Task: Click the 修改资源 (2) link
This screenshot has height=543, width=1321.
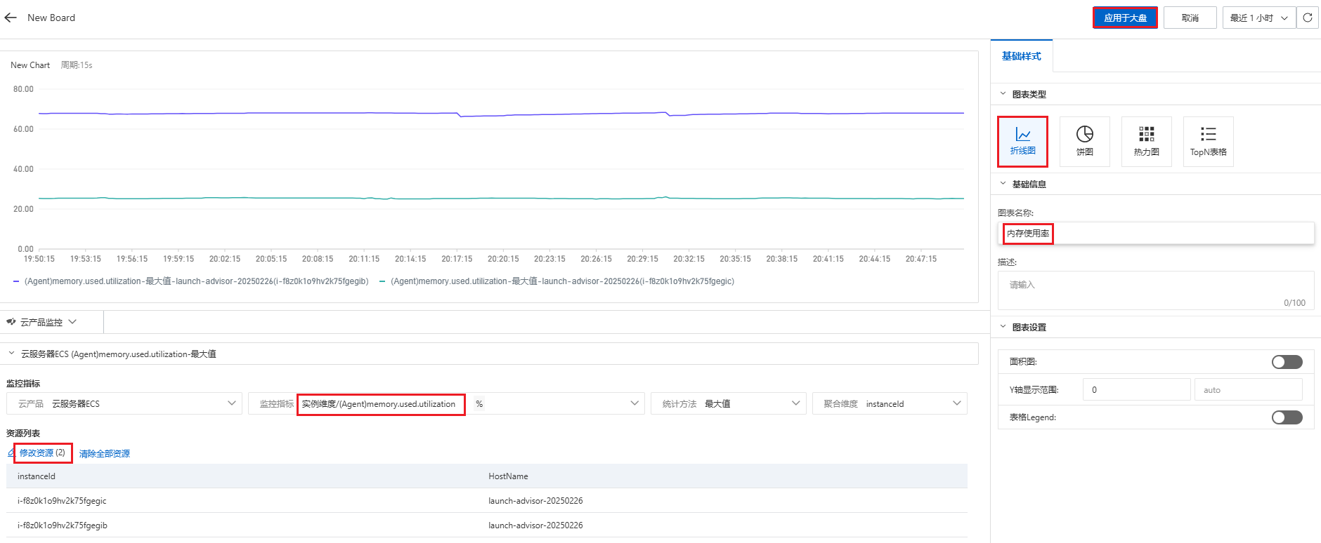Action: 42,453
